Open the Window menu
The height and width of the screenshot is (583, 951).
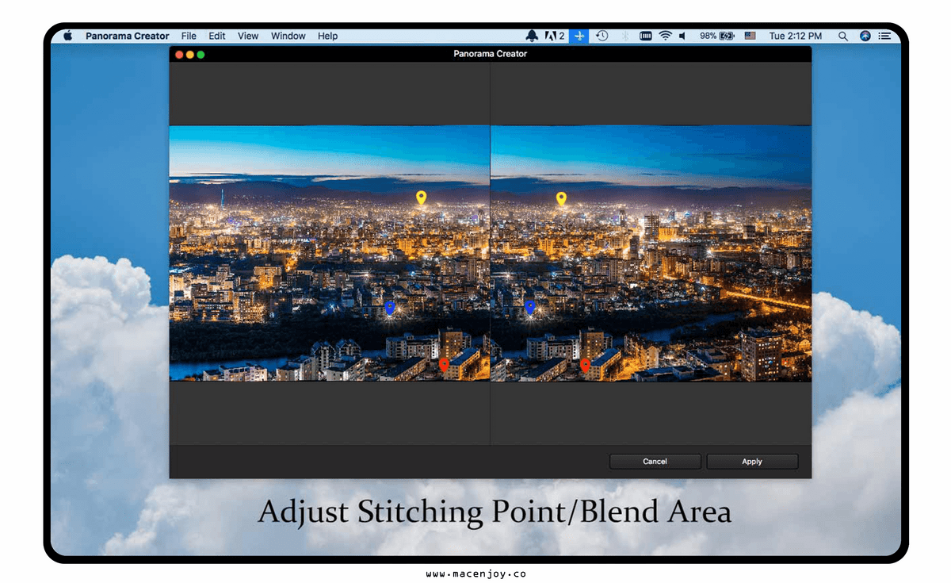click(288, 36)
